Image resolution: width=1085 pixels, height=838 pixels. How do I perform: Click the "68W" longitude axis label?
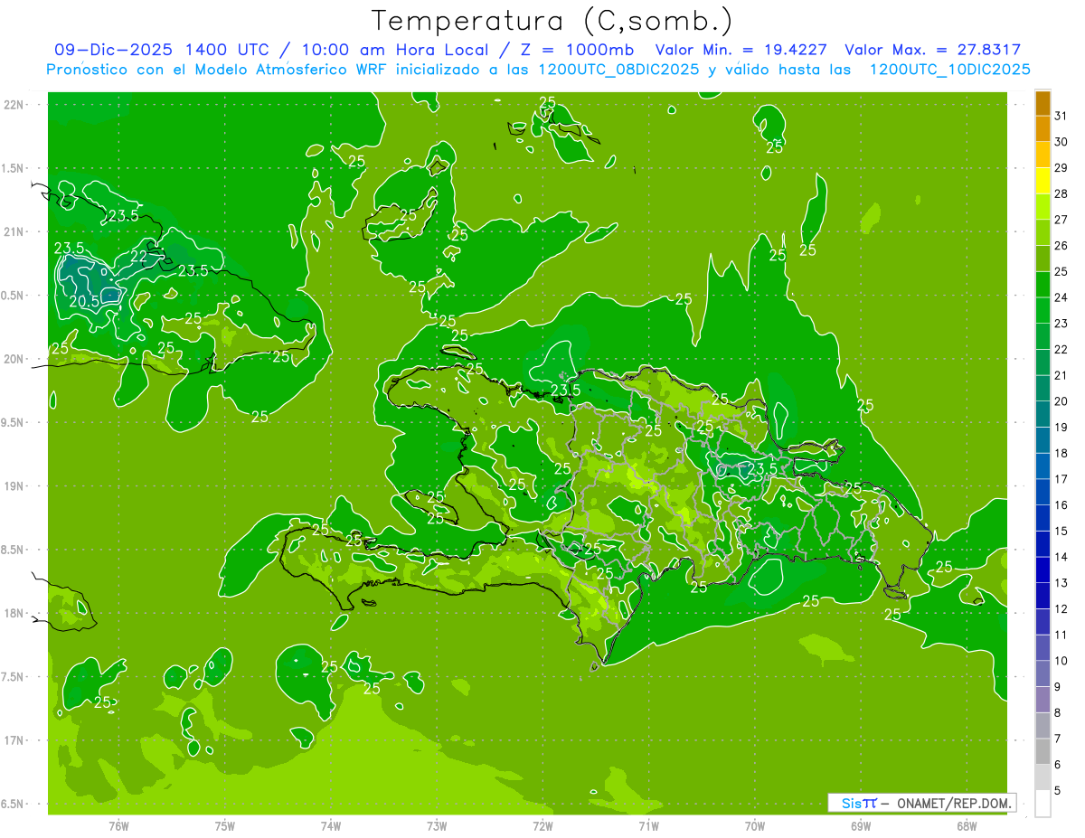click(967, 825)
